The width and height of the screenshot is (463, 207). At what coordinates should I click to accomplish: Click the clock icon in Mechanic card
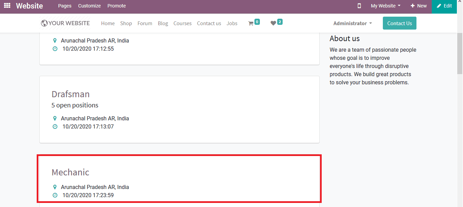pos(55,195)
